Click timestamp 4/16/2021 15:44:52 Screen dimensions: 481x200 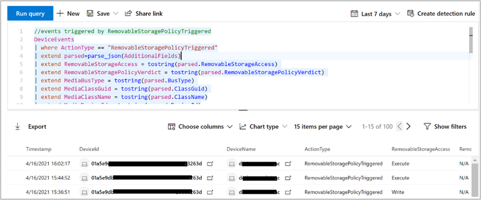coord(48,178)
